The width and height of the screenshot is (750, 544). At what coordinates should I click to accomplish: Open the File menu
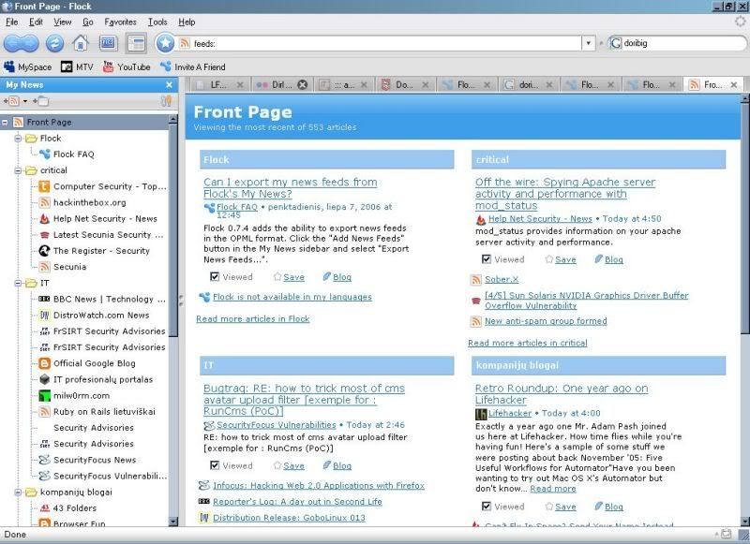tap(11, 22)
